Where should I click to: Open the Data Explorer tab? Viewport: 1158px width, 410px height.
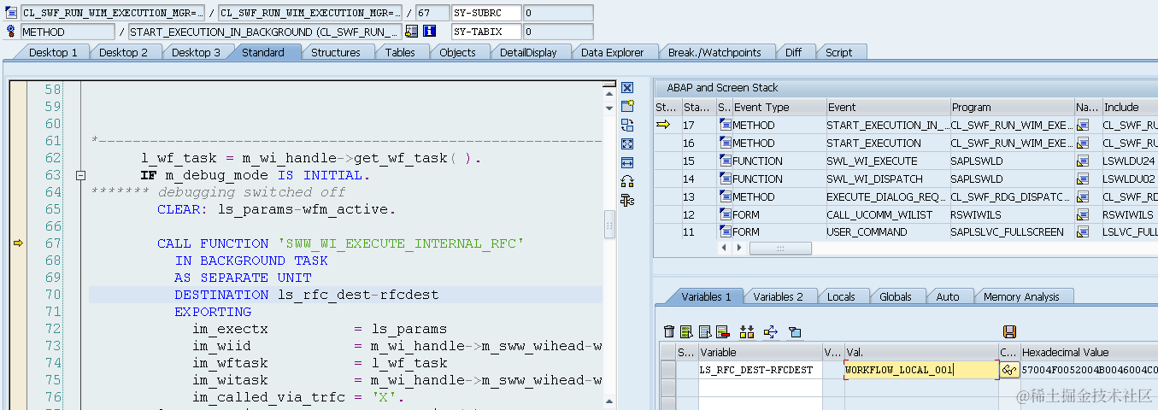tap(612, 52)
